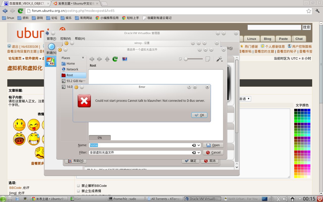Pick the pure red color swatch
Image resolution: width=323 pixels, height=202 pixels.
296,166
